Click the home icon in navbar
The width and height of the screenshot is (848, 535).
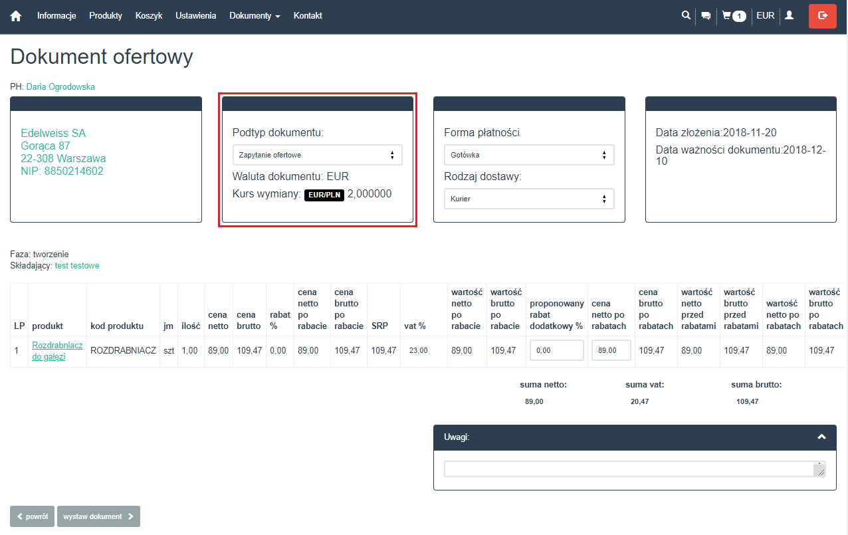tap(16, 16)
